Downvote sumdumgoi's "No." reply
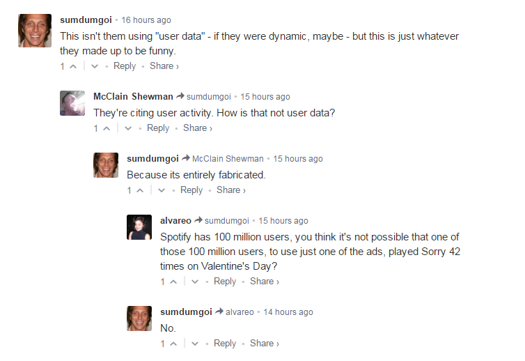Screen dimensions: 525x361 pos(195,344)
